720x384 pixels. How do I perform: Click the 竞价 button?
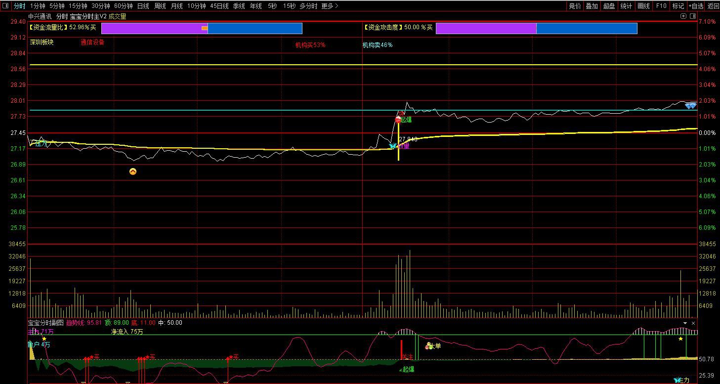tap(575, 6)
